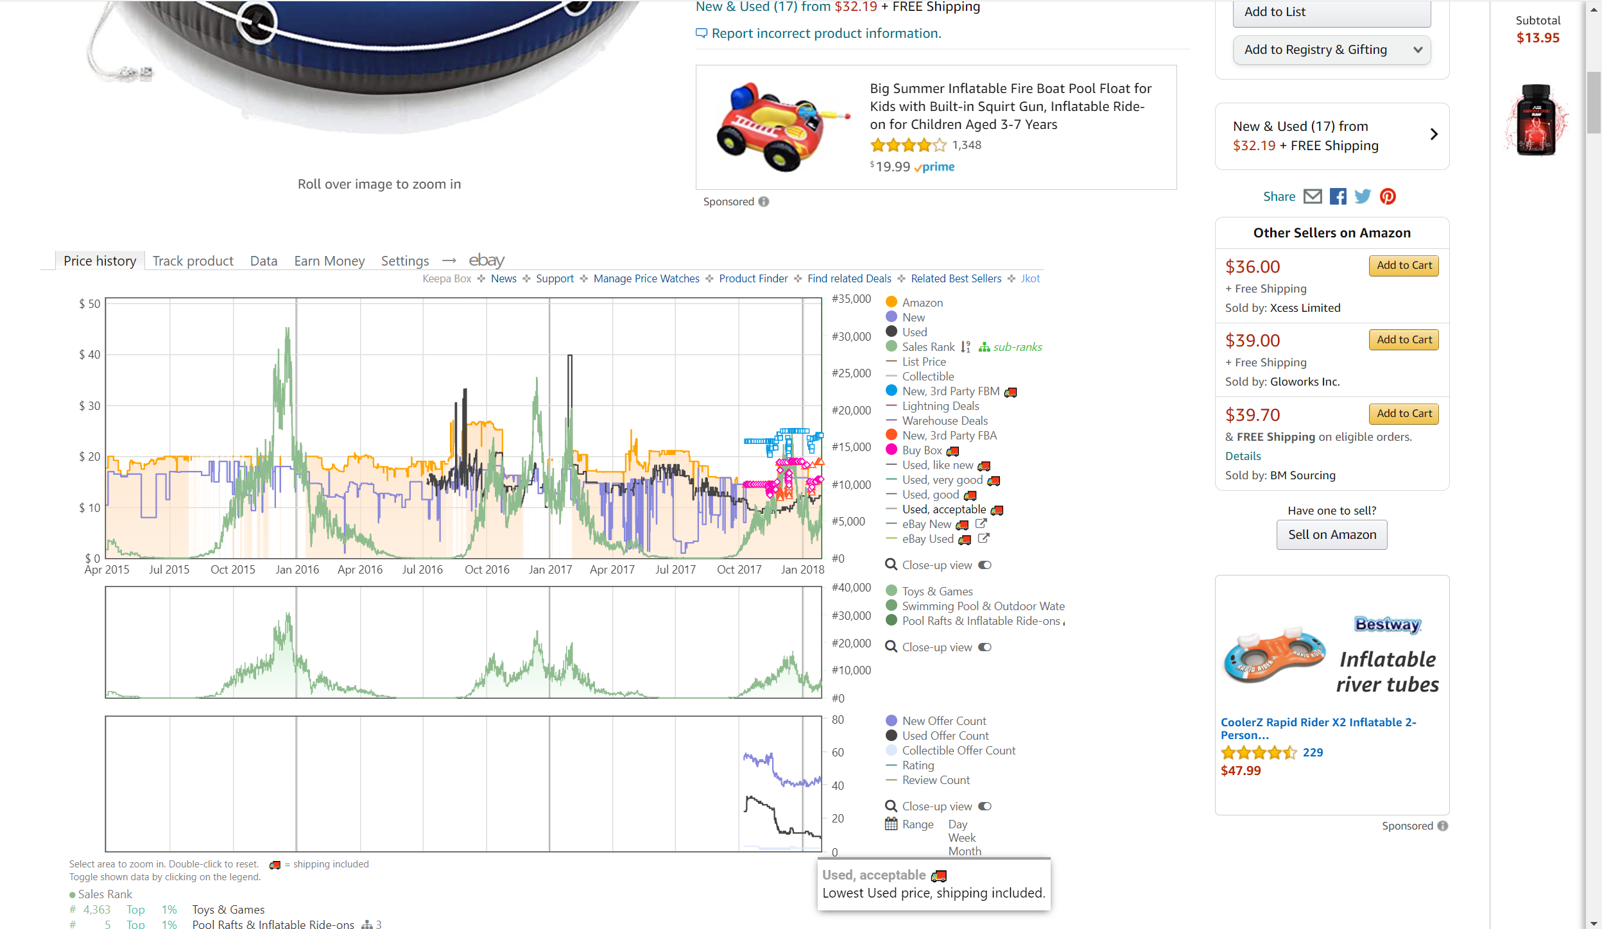Switch to Track product tab

coord(193,261)
